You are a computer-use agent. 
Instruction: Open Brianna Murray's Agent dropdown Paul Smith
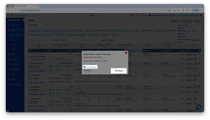191,64
